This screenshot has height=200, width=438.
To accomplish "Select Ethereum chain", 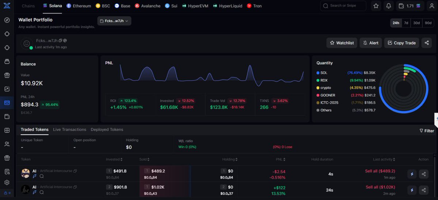I will [79, 5].
